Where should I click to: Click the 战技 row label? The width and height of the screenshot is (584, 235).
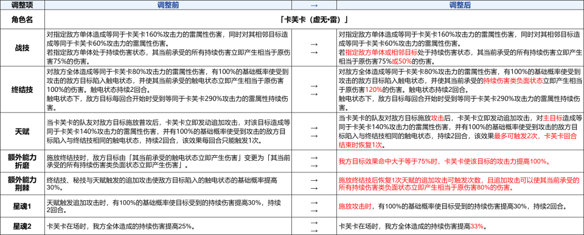23,48
